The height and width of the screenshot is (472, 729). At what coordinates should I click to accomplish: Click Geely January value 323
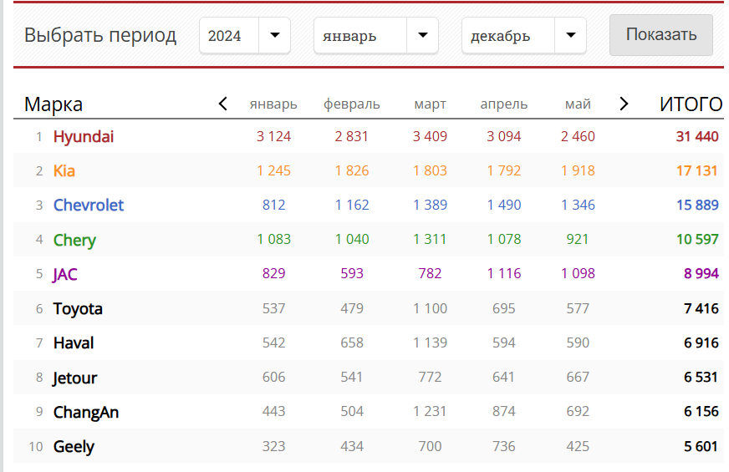273,446
